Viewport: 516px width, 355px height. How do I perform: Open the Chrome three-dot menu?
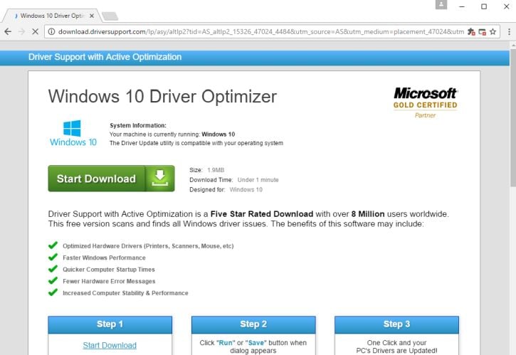pos(509,31)
